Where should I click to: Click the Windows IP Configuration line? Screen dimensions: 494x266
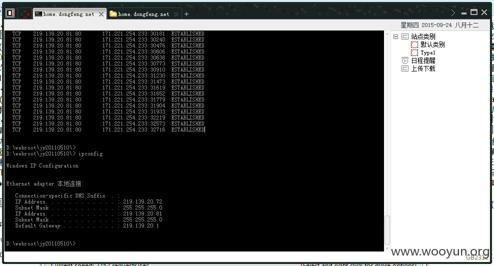pos(42,166)
